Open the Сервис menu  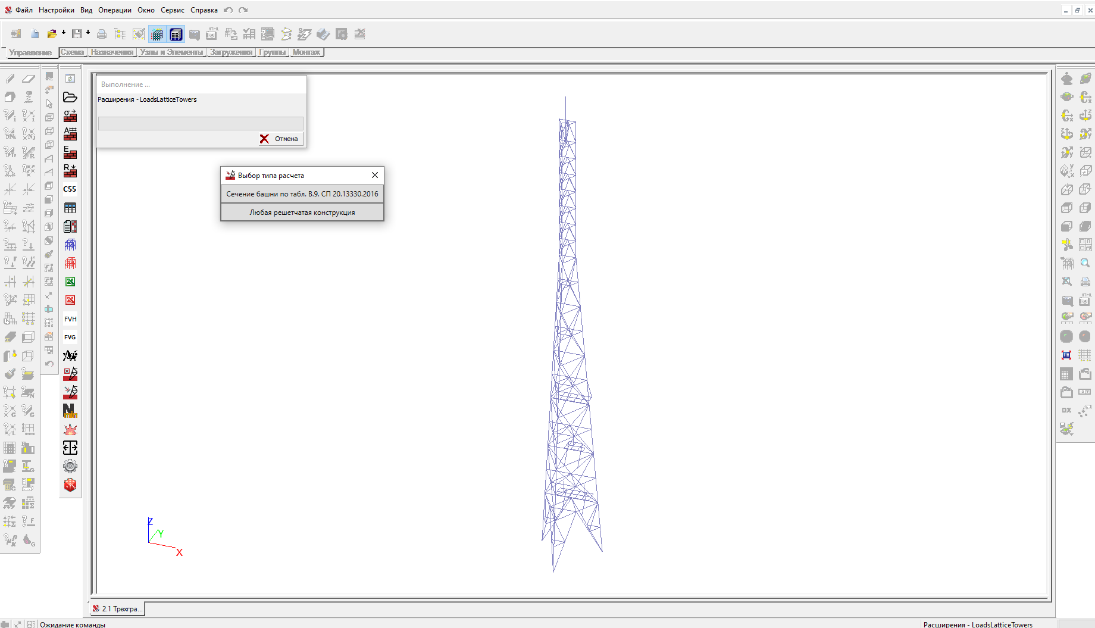coord(172,10)
